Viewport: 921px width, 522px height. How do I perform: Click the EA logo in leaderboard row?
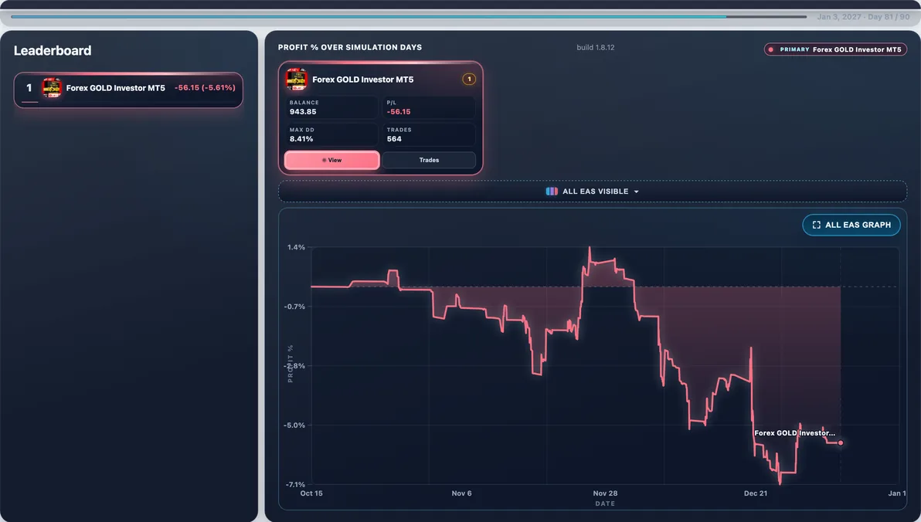(52, 87)
